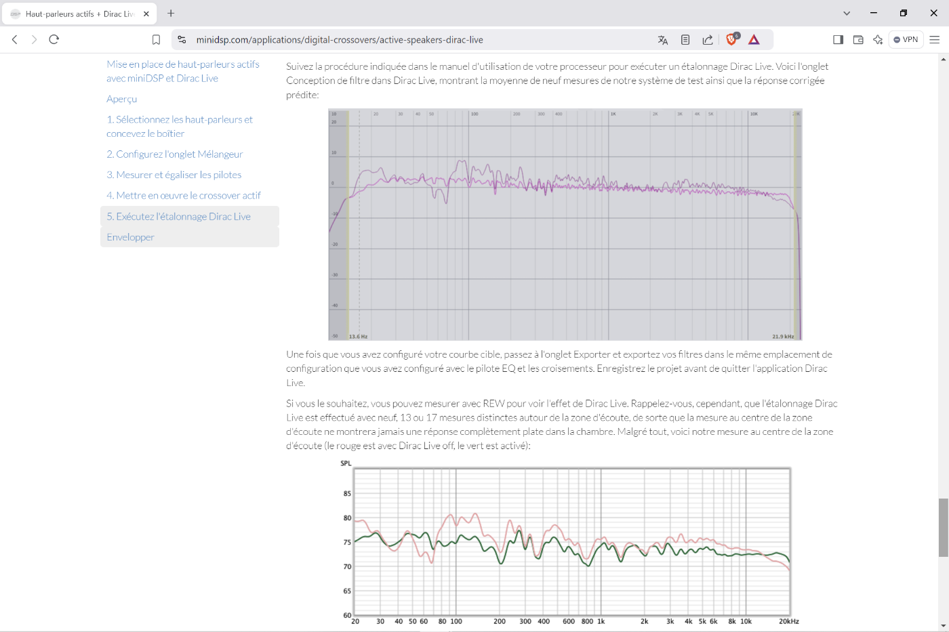Open the Brave Wallet icon
The height and width of the screenshot is (632, 949).
[858, 40]
